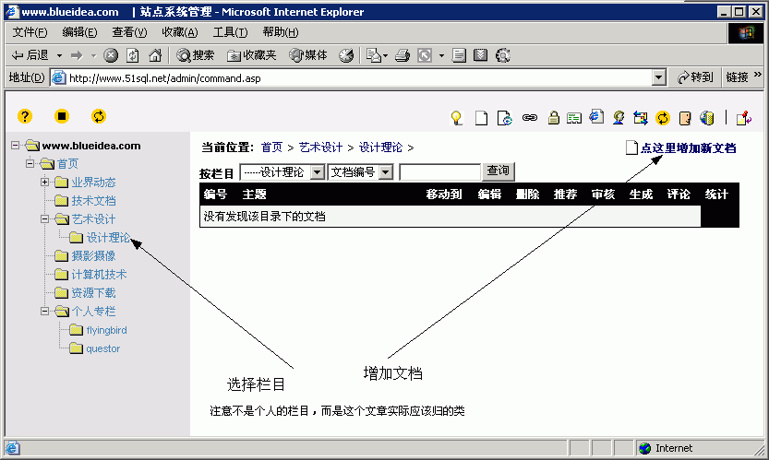
Task: Click the IE Refresh toolbar button
Action: [x=132, y=55]
